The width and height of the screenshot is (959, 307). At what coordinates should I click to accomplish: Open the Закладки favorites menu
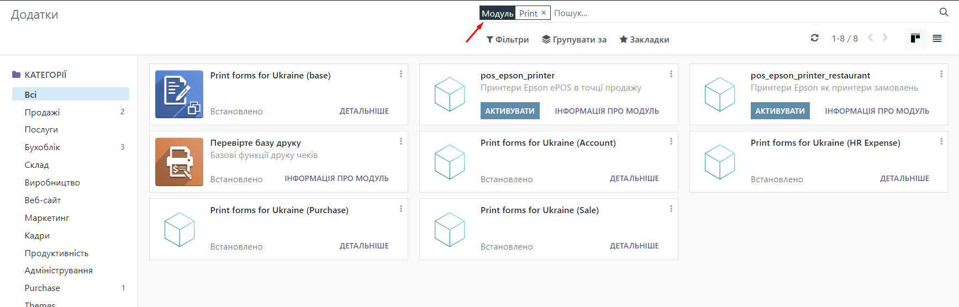[x=644, y=40]
